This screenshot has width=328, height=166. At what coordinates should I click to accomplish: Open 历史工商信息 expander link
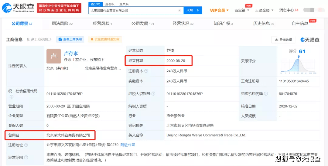point(39,39)
